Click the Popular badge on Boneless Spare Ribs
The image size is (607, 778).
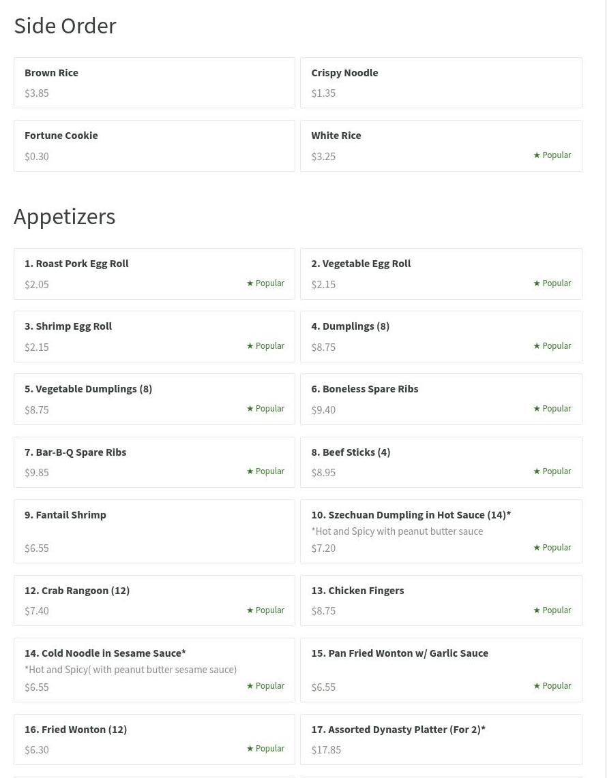click(552, 409)
